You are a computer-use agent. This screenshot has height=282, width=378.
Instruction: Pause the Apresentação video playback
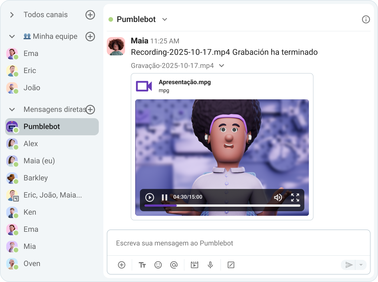(x=164, y=197)
